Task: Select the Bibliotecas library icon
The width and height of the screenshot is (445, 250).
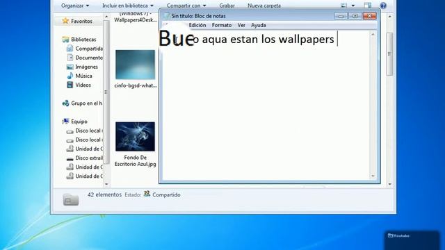Action: [65, 40]
